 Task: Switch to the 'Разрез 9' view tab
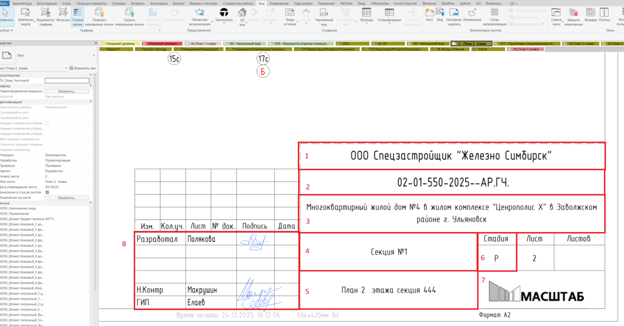point(116,49)
